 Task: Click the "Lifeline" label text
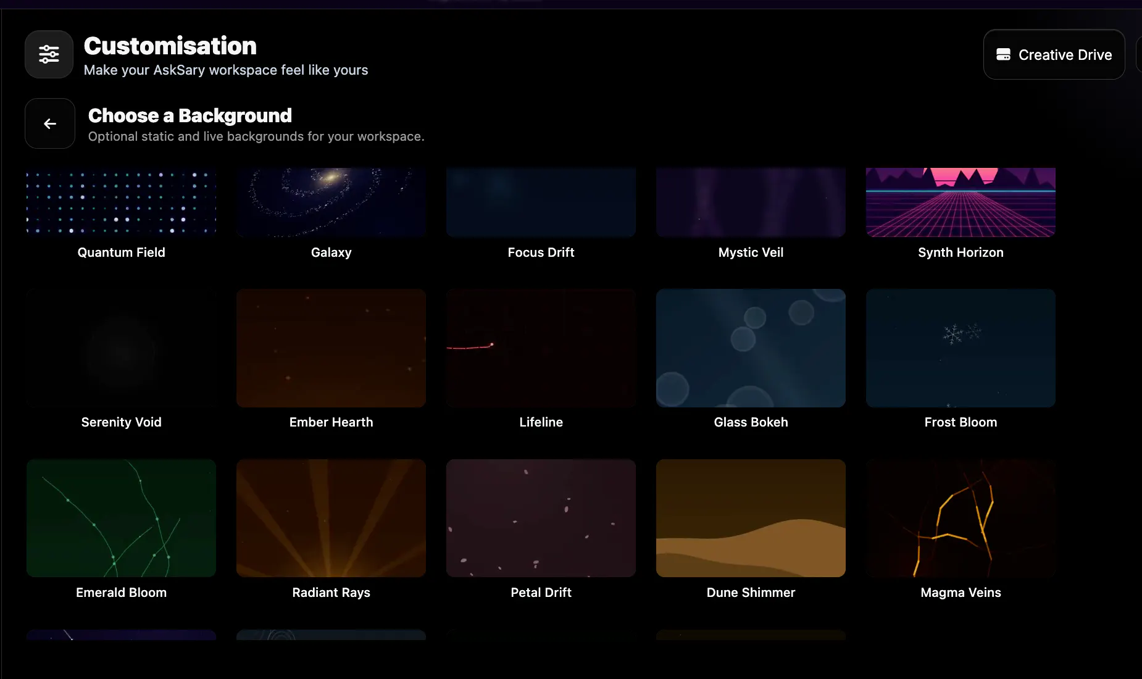click(541, 422)
